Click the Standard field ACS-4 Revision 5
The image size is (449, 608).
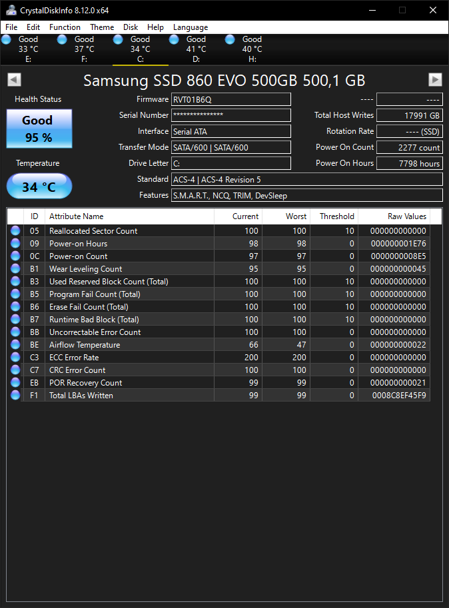coord(307,179)
